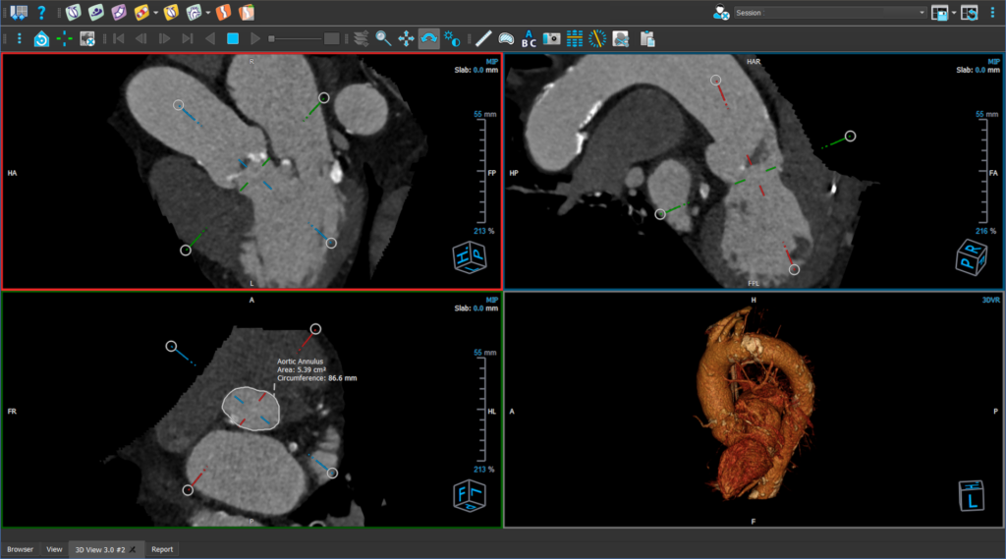Choose the line measurement tool

point(482,38)
